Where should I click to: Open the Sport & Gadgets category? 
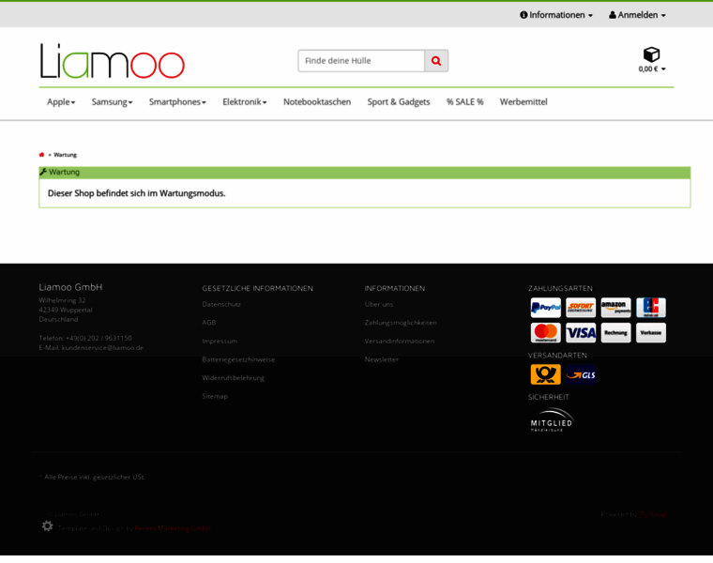point(399,102)
